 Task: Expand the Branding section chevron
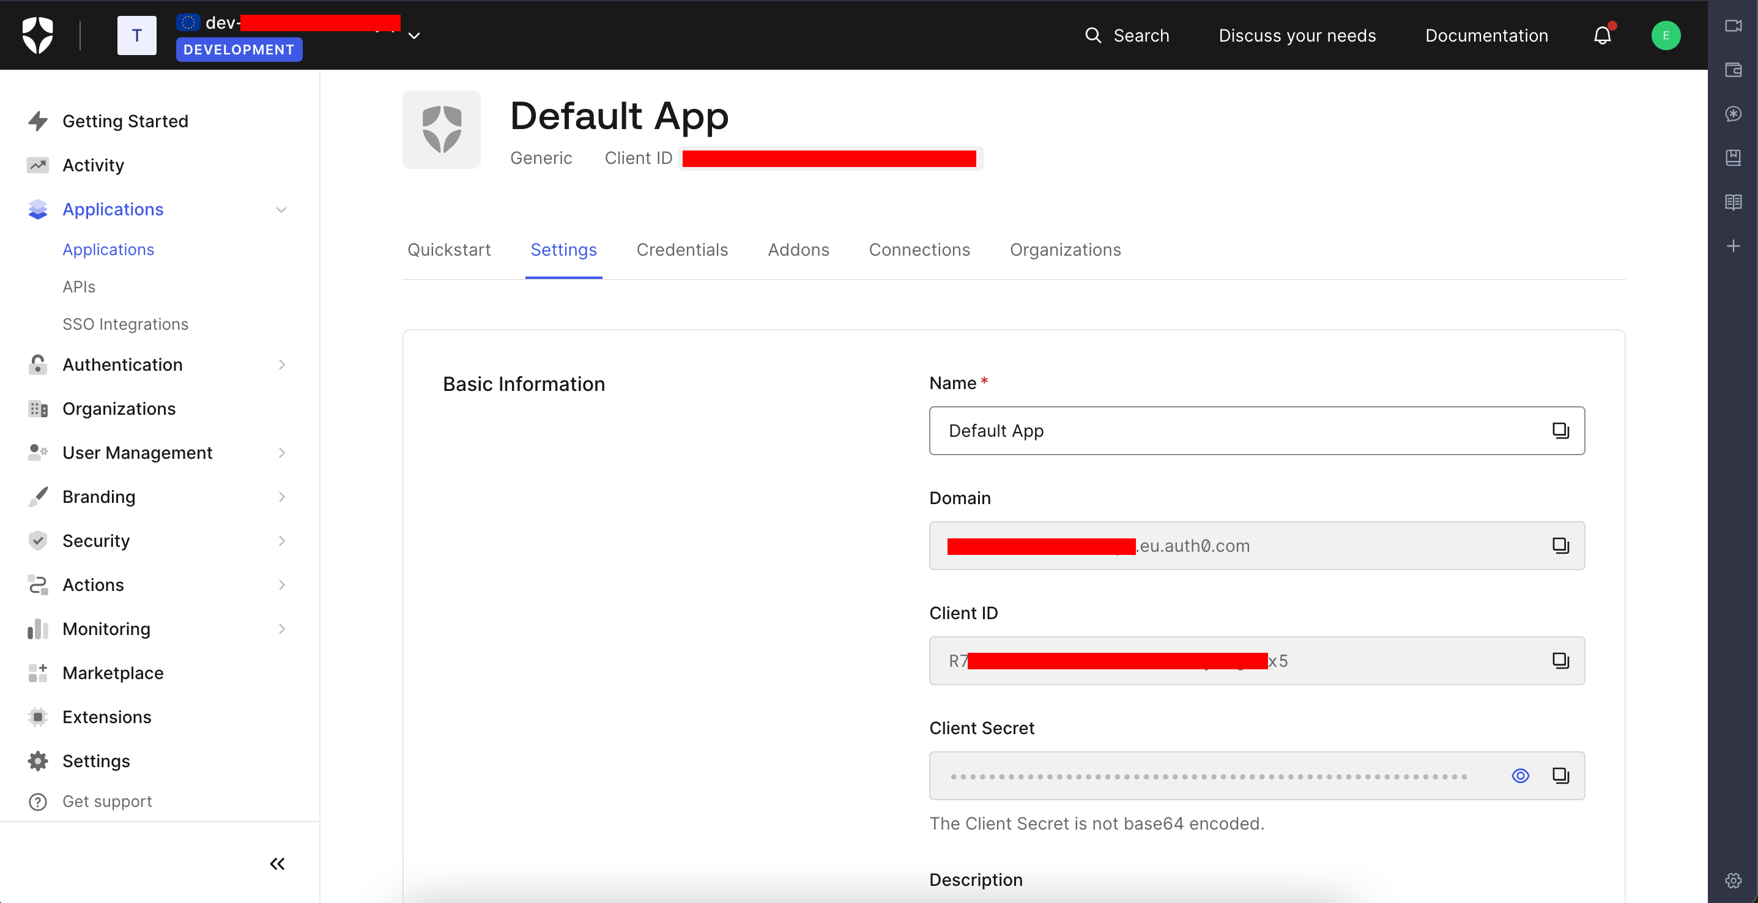point(281,497)
